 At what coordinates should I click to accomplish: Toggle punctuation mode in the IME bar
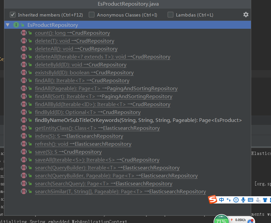click(228, 200)
